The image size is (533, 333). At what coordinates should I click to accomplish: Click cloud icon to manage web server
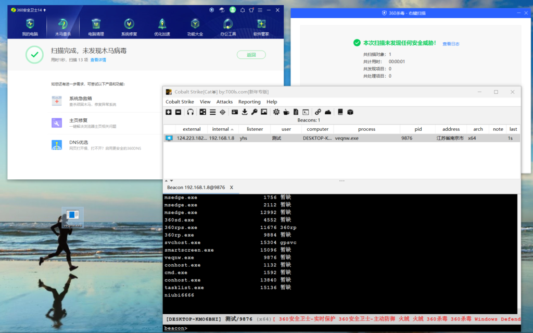coord(328,112)
